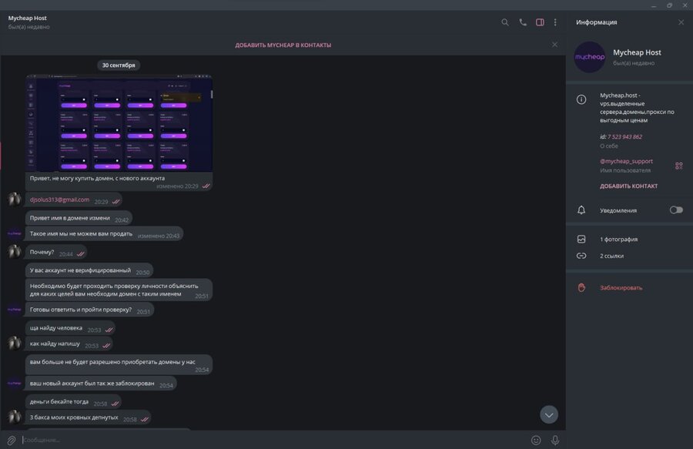Open the 1 фотография shared media section
Image resolution: width=693 pixels, height=449 pixels.
(x=618, y=240)
